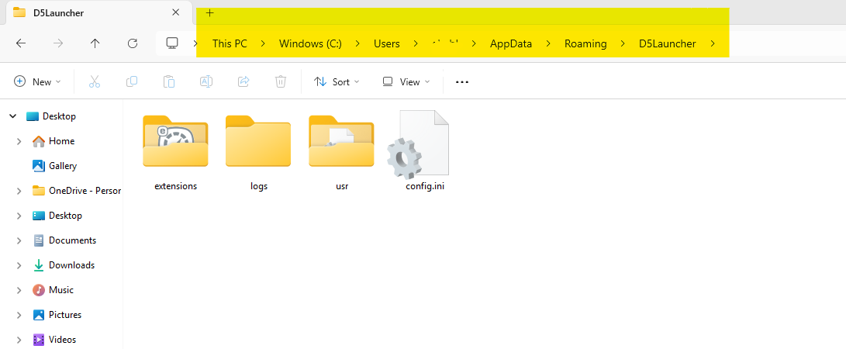
Task: Open the Sort dropdown
Action: point(337,81)
